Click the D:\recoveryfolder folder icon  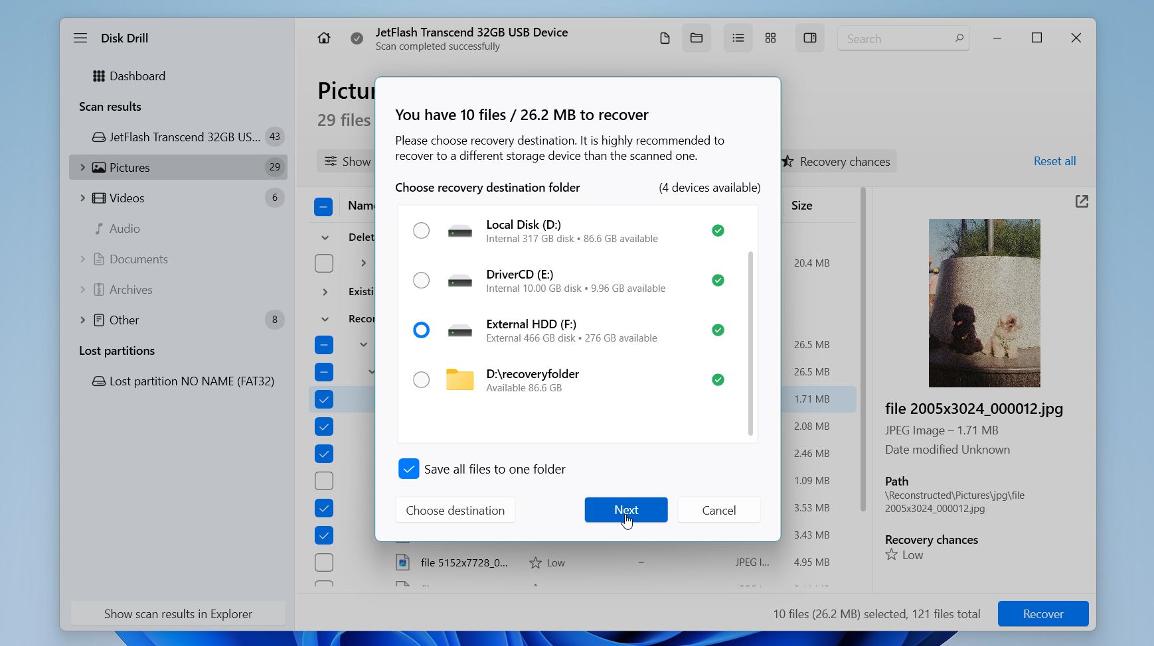click(x=459, y=379)
